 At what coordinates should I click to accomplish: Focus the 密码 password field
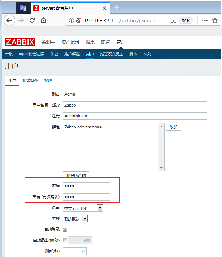87,186
